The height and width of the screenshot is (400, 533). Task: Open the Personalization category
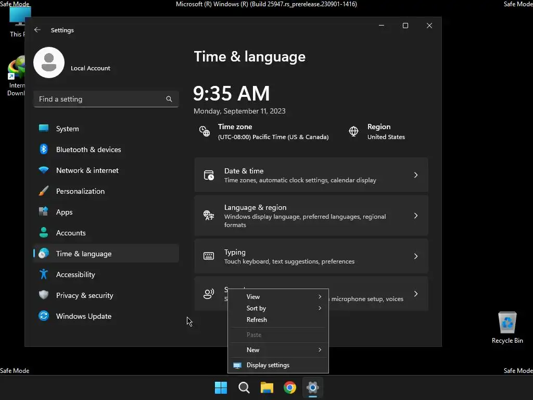point(80,191)
